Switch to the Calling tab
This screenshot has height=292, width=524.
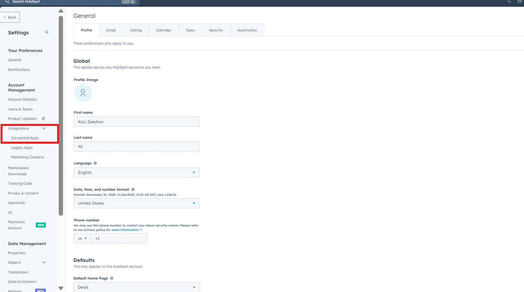[136, 30]
